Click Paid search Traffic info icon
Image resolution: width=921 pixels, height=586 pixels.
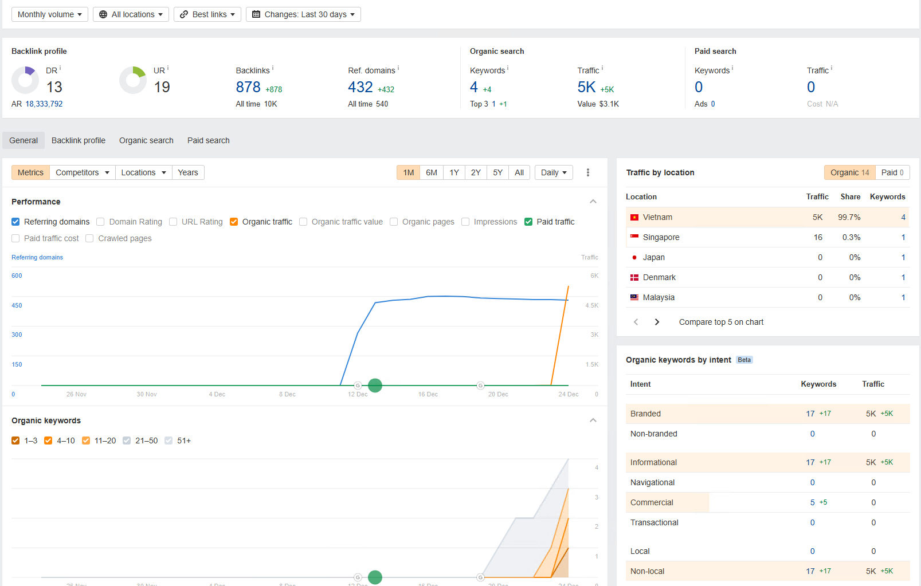click(832, 68)
